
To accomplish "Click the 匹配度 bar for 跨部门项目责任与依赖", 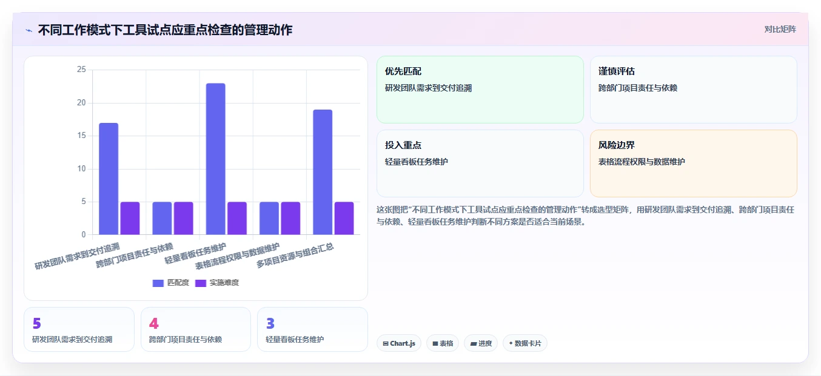I will click(162, 218).
